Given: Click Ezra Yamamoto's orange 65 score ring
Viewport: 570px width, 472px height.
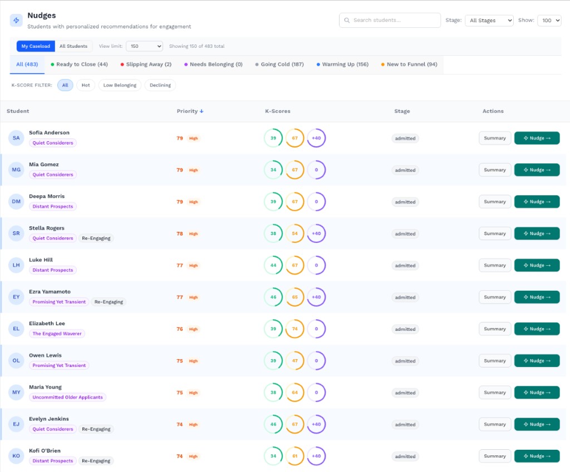Looking at the screenshot, I should pos(295,297).
